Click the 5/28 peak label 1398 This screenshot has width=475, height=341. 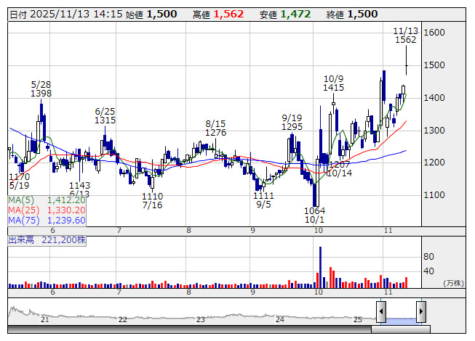[41, 94]
